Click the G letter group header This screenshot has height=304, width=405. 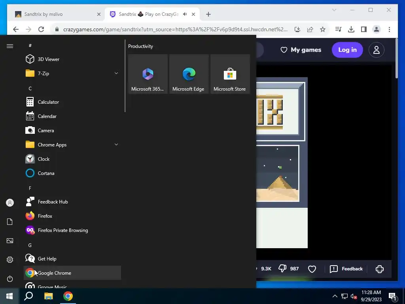click(x=30, y=245)
